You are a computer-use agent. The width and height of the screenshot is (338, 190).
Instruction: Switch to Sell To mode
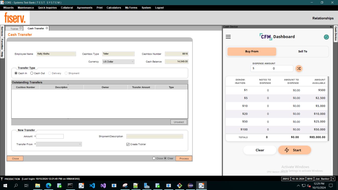click(303, 52)
